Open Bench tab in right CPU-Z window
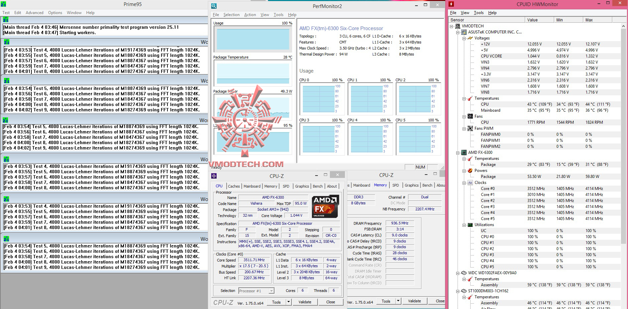 (427, 185)
